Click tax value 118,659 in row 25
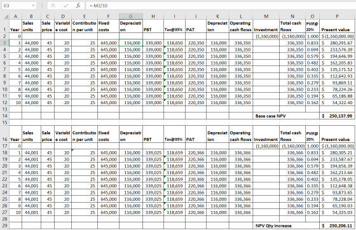The width and height of the screenshot is (356, 230). (174, 199)
